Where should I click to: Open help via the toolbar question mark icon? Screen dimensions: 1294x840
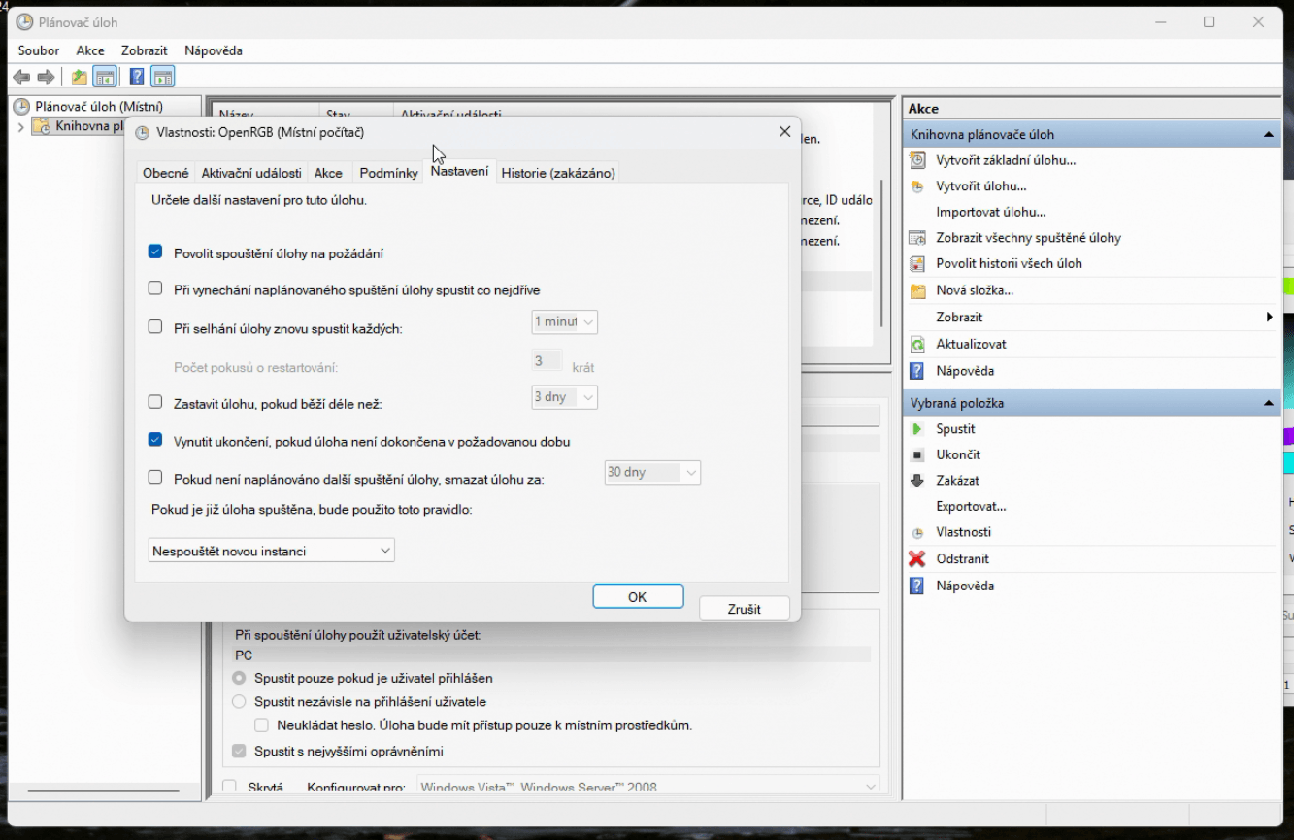pyautogui.click(x=137, y=78)
